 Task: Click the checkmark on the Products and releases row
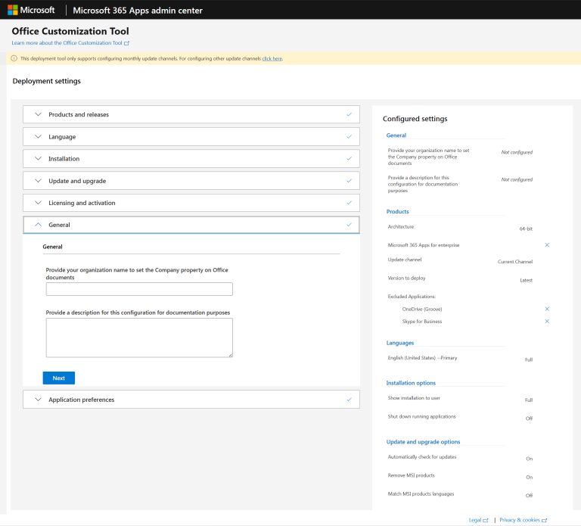[349, 114]
